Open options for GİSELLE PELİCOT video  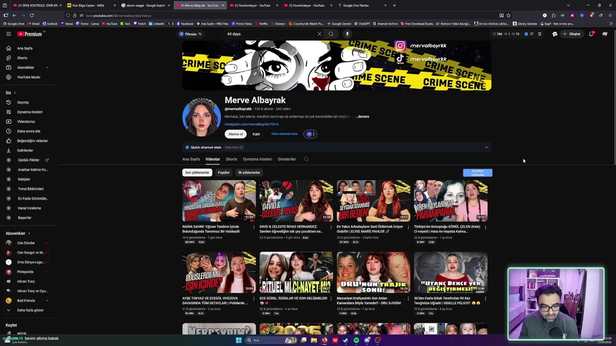coord(485,299)
